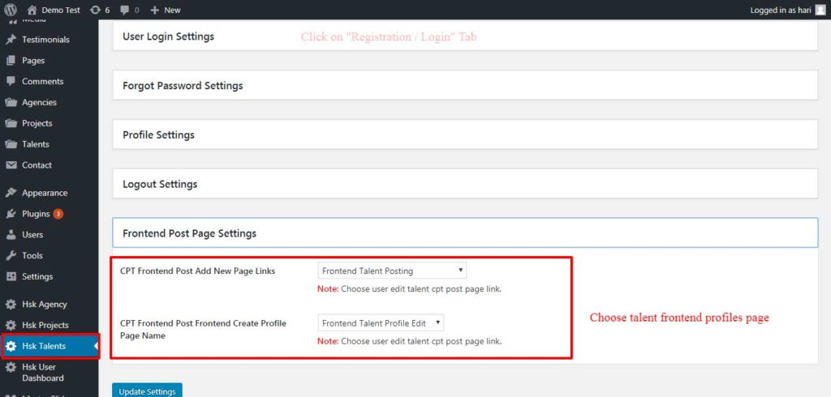Open the user avatar in top right
The width and height of the screenshot is (831, 397).
click(x=820, y=10)
